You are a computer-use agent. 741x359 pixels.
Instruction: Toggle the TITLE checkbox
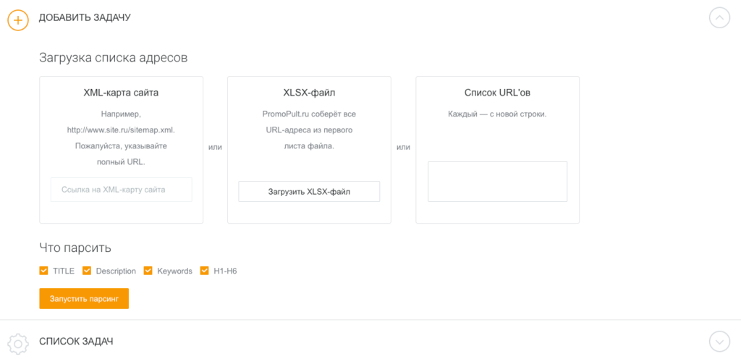pyautogui.click(x=44, y=271)
